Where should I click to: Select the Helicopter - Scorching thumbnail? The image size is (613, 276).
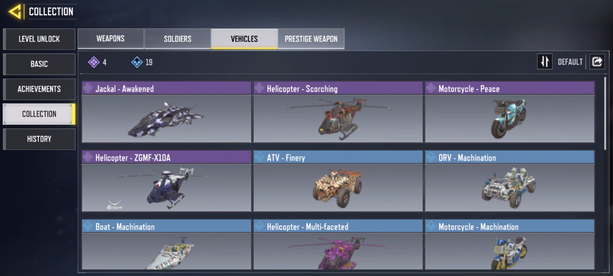click(338, 119)
